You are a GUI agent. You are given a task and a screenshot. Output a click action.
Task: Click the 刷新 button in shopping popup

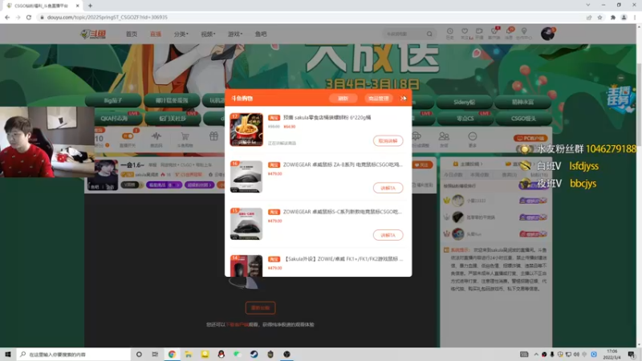(x=343, y=99)
